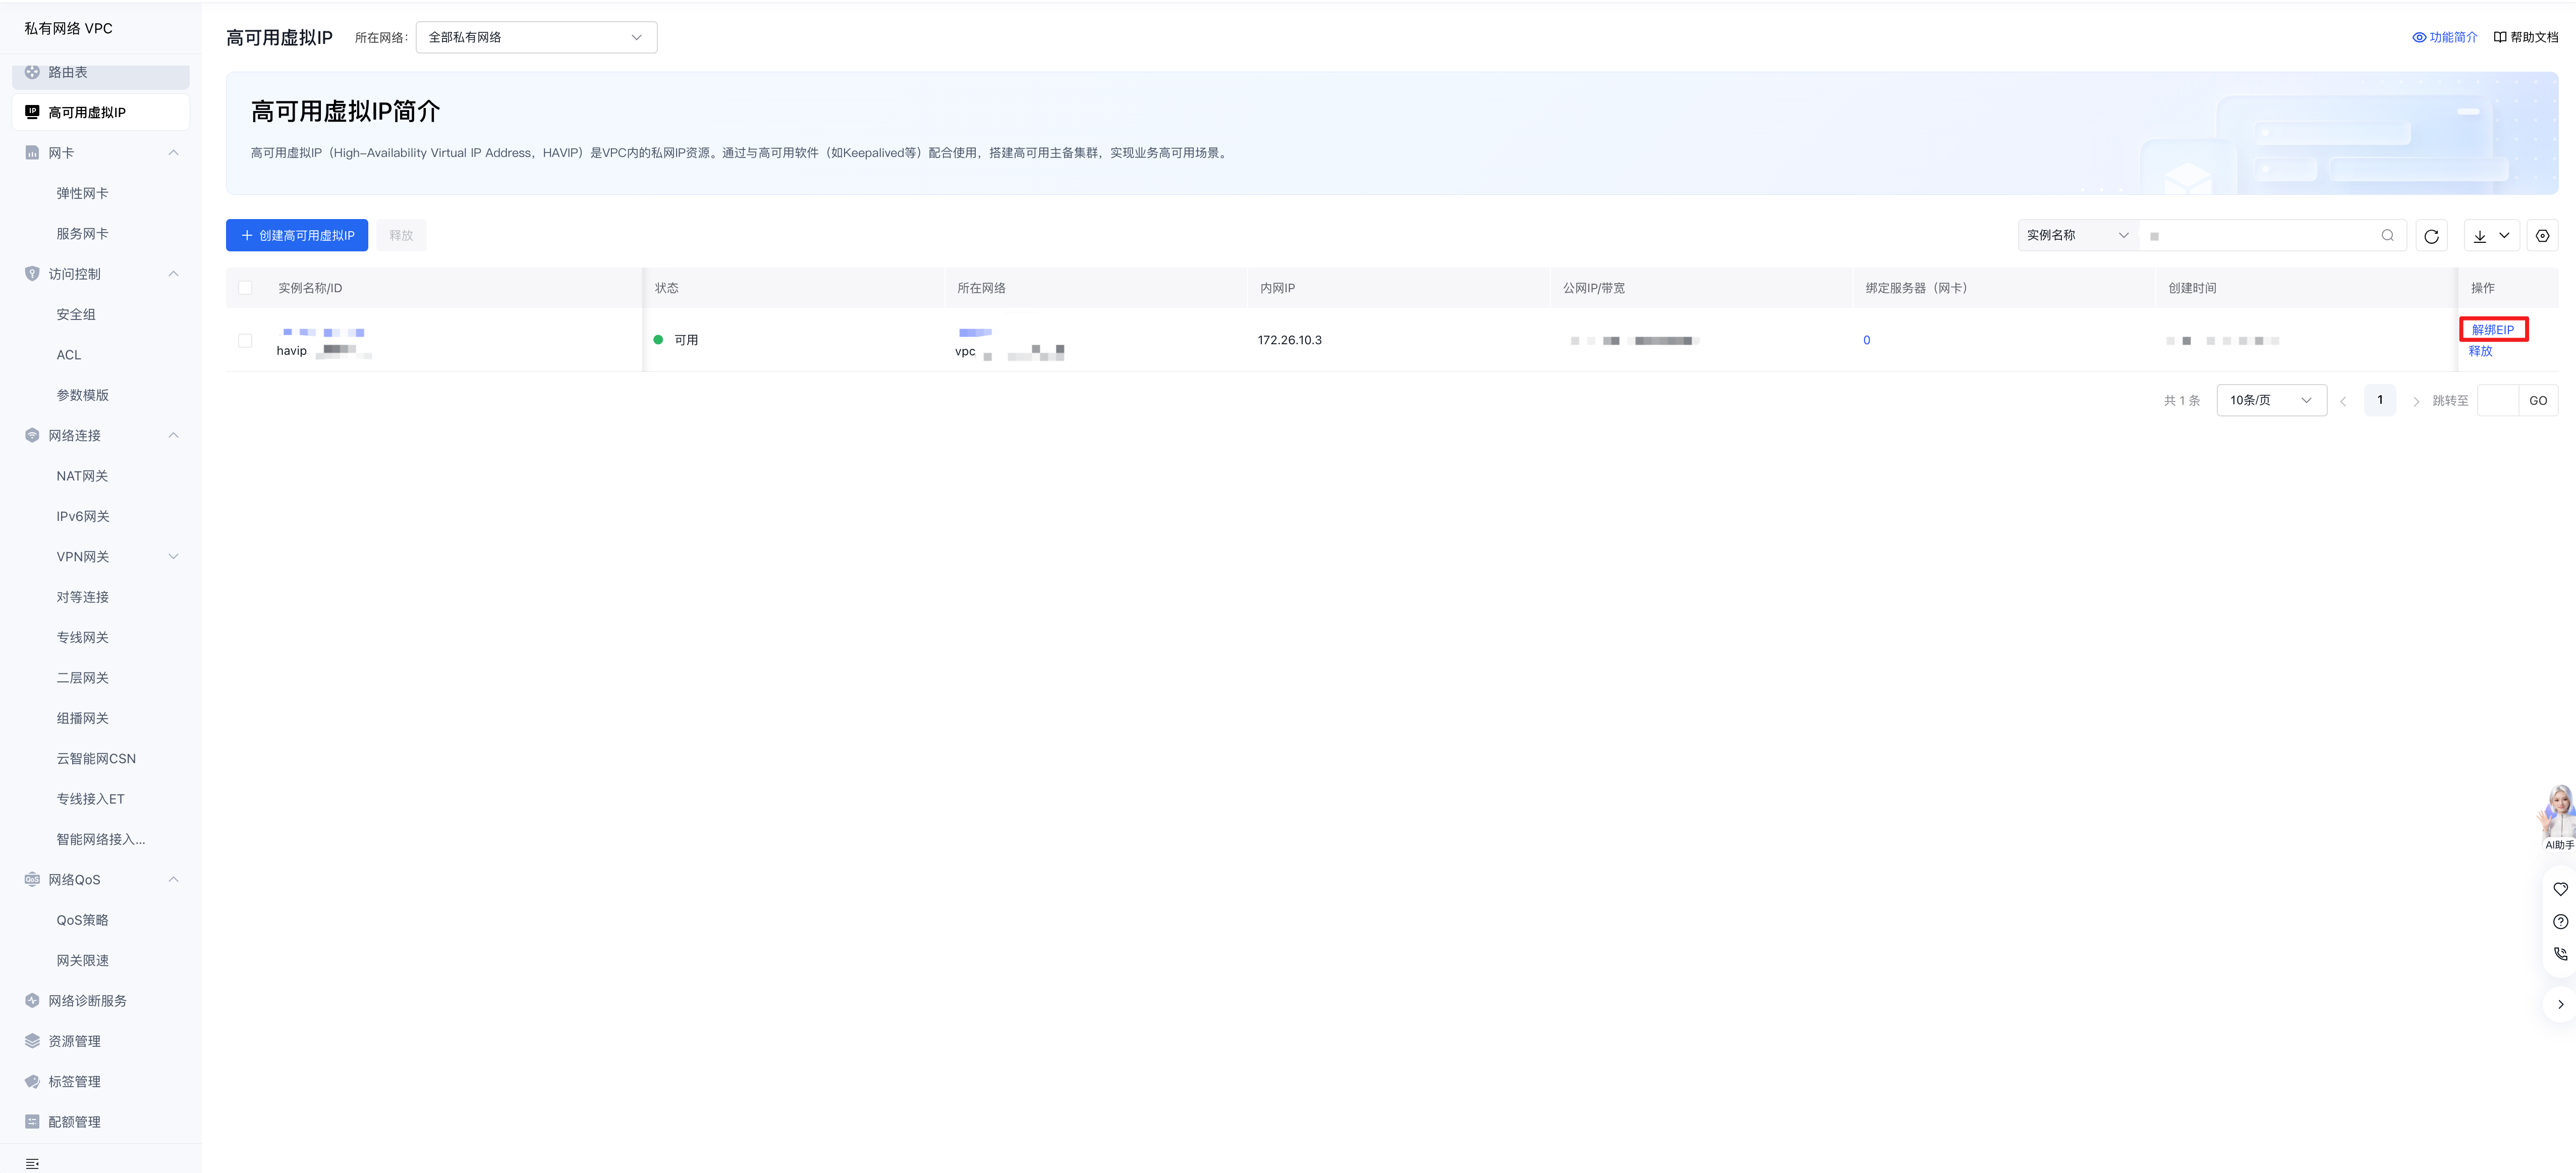
Task: Select page 1 in pagination
Action: [2380, 400]
